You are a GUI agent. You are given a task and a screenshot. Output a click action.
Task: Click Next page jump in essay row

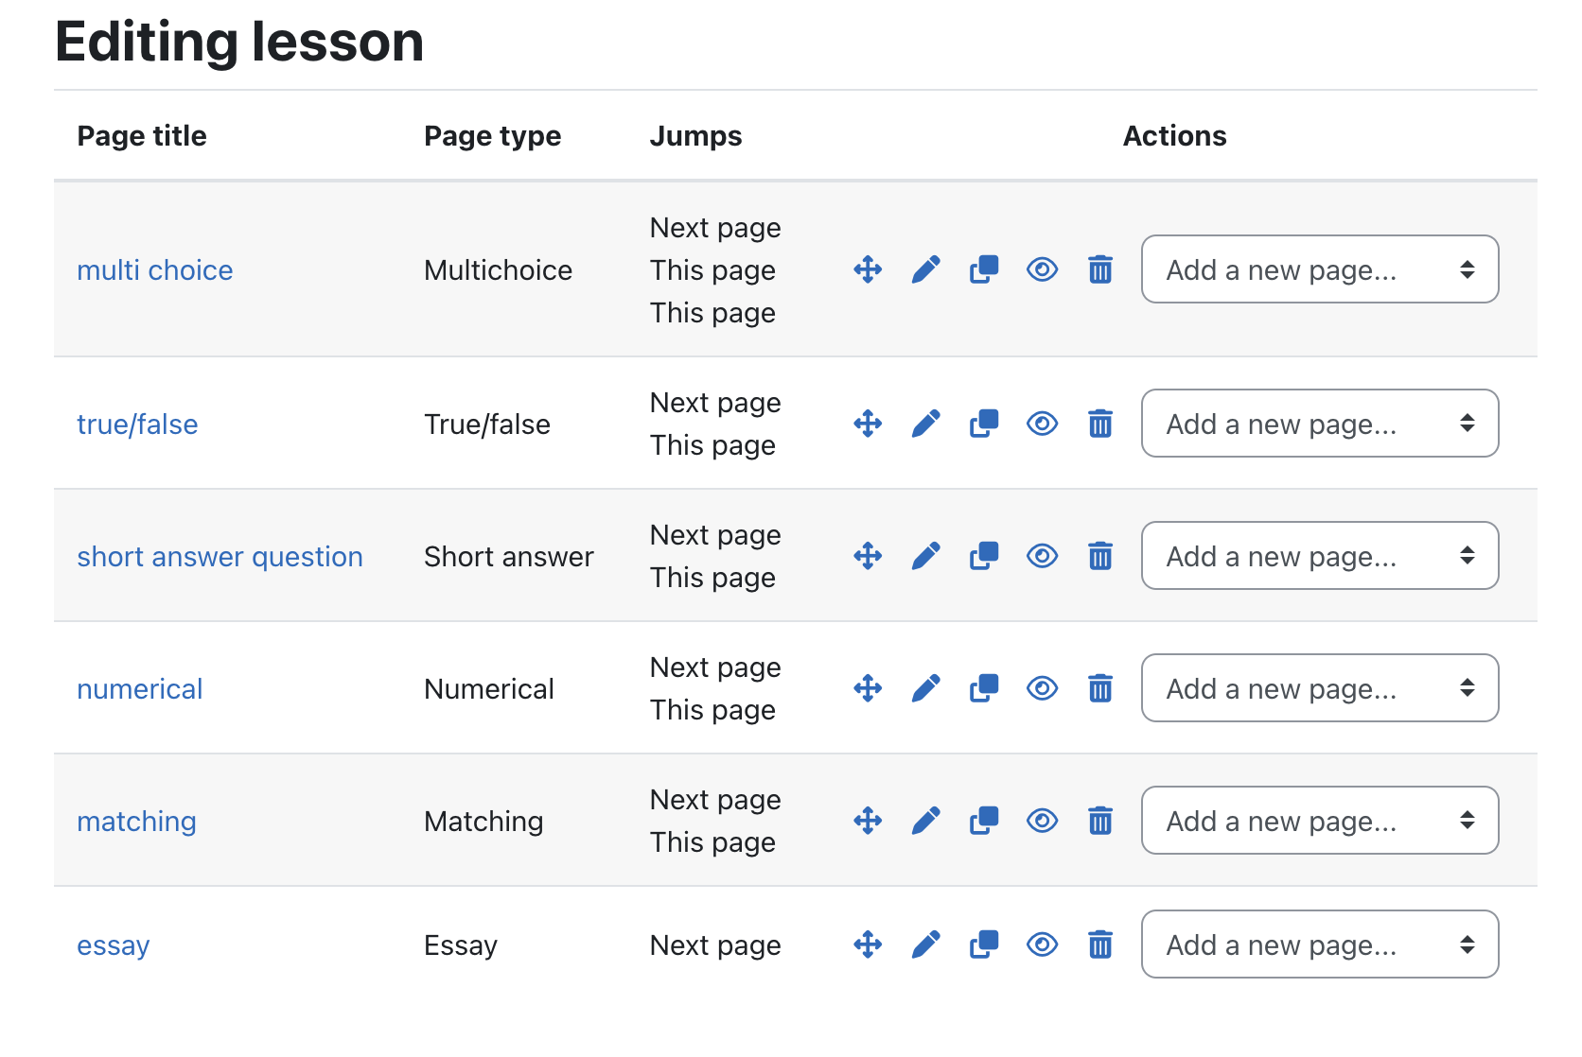715,945
